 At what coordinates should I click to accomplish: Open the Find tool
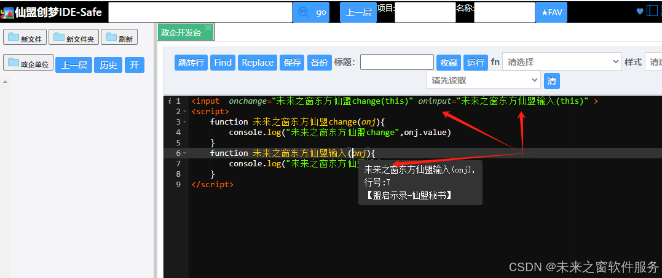coord(223,63)
